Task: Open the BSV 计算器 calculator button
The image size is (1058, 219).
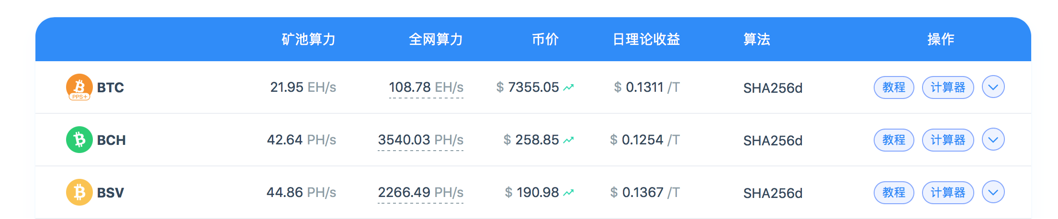Action: tap(948, 193)
